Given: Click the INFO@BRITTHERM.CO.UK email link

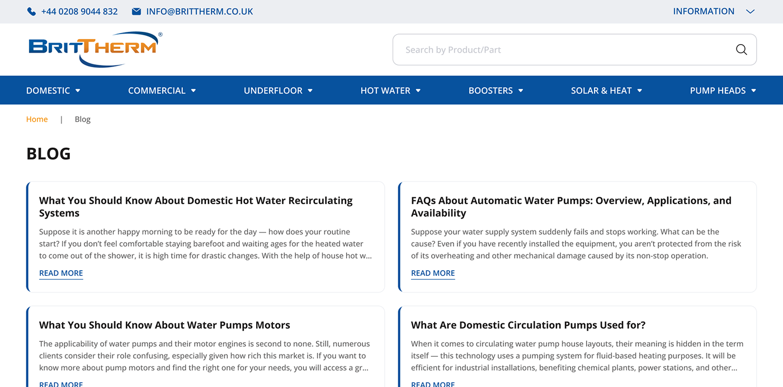Looking at the screenshot, I should coord(200,12).
